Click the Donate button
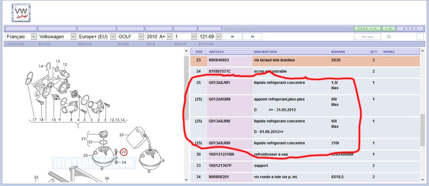This screenshot has width=429, height=186. tap(367, 37)
